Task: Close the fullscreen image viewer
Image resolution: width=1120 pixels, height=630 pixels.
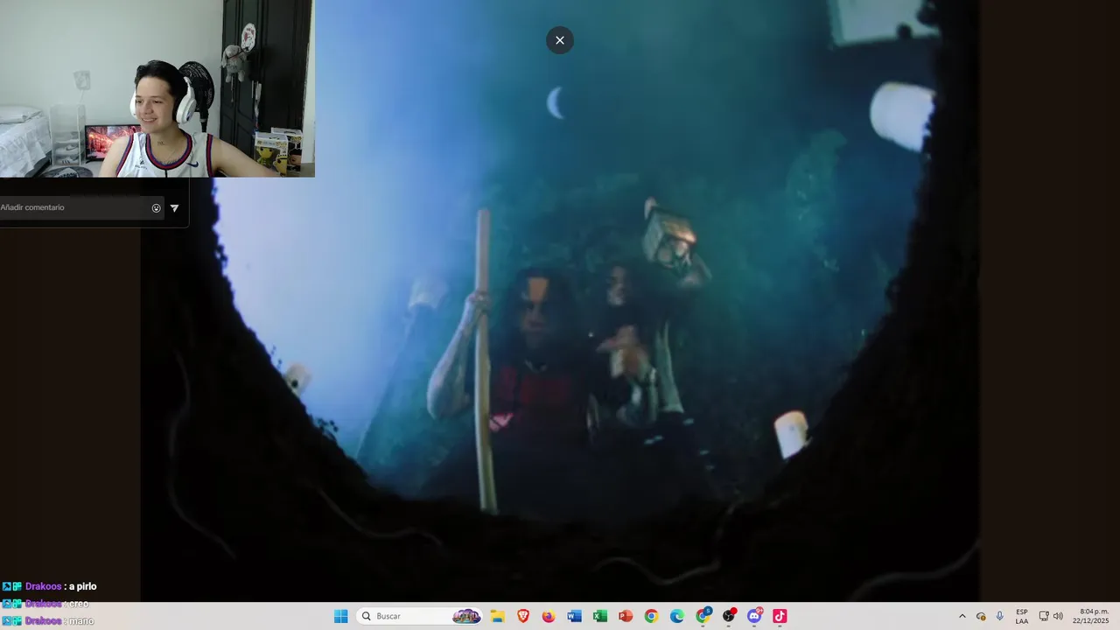Action: click(560, 40)
